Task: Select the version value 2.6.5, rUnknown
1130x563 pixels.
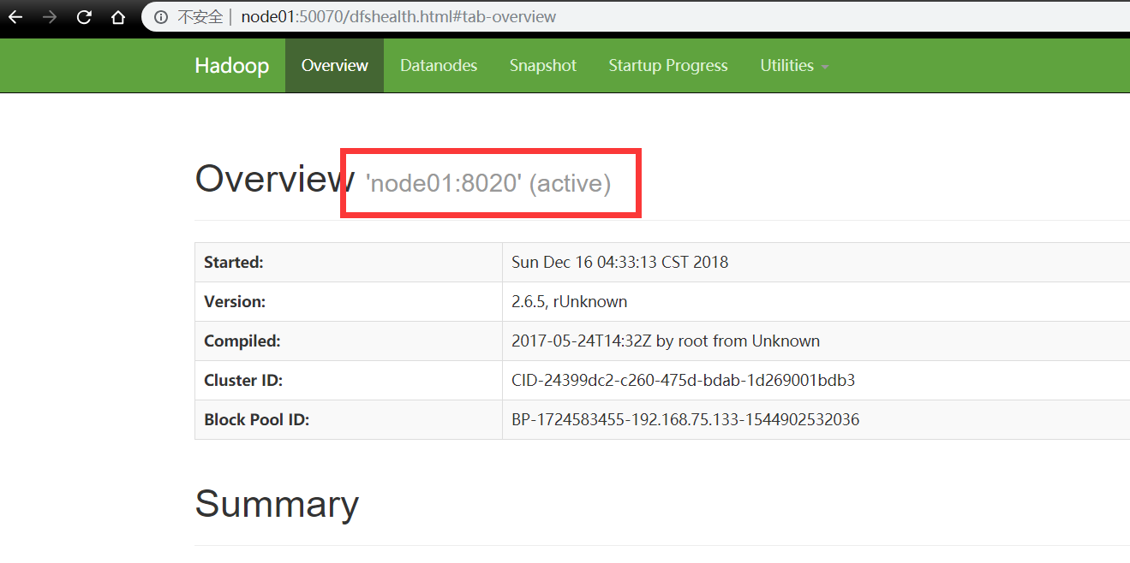Action: pyautogui.click(x=570, y=302)
